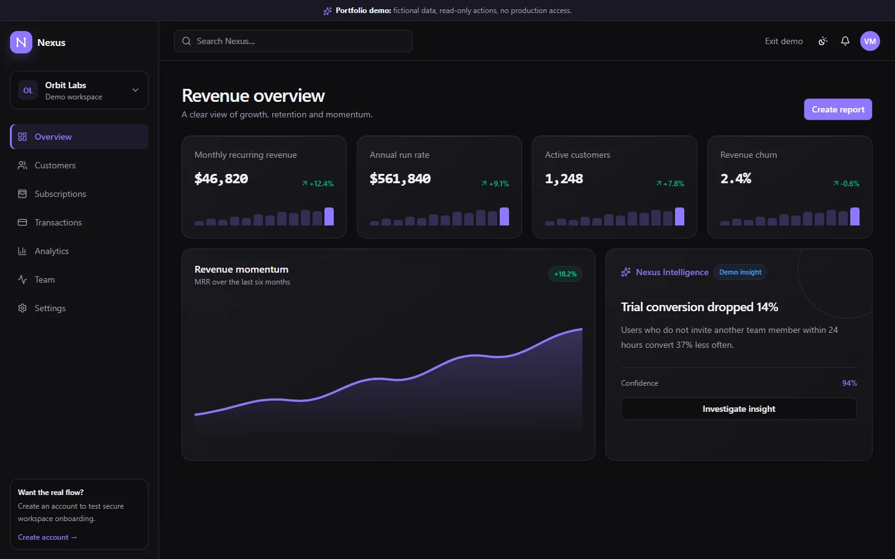Click the Active customers value 1,248
This screenshot has height=559, width=895.
564,179
